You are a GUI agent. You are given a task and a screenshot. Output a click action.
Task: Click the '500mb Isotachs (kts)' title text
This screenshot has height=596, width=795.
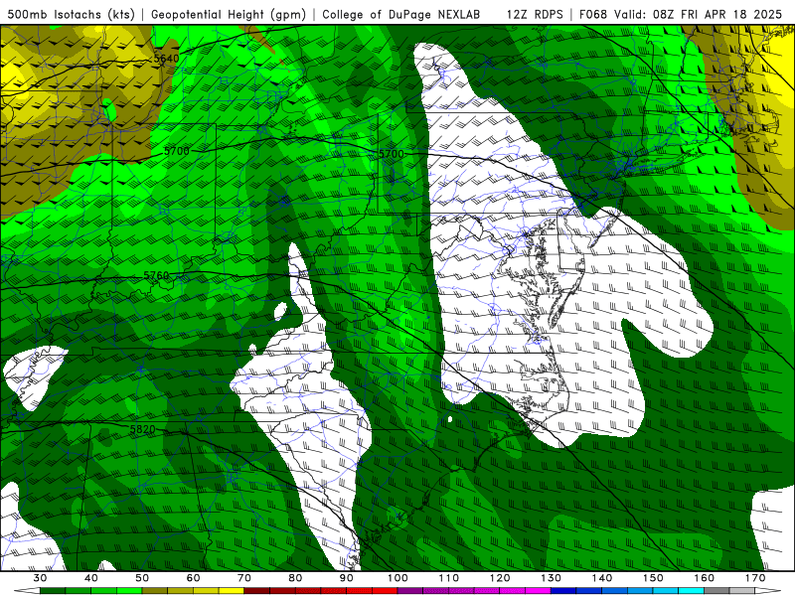[x=72, y=14]
